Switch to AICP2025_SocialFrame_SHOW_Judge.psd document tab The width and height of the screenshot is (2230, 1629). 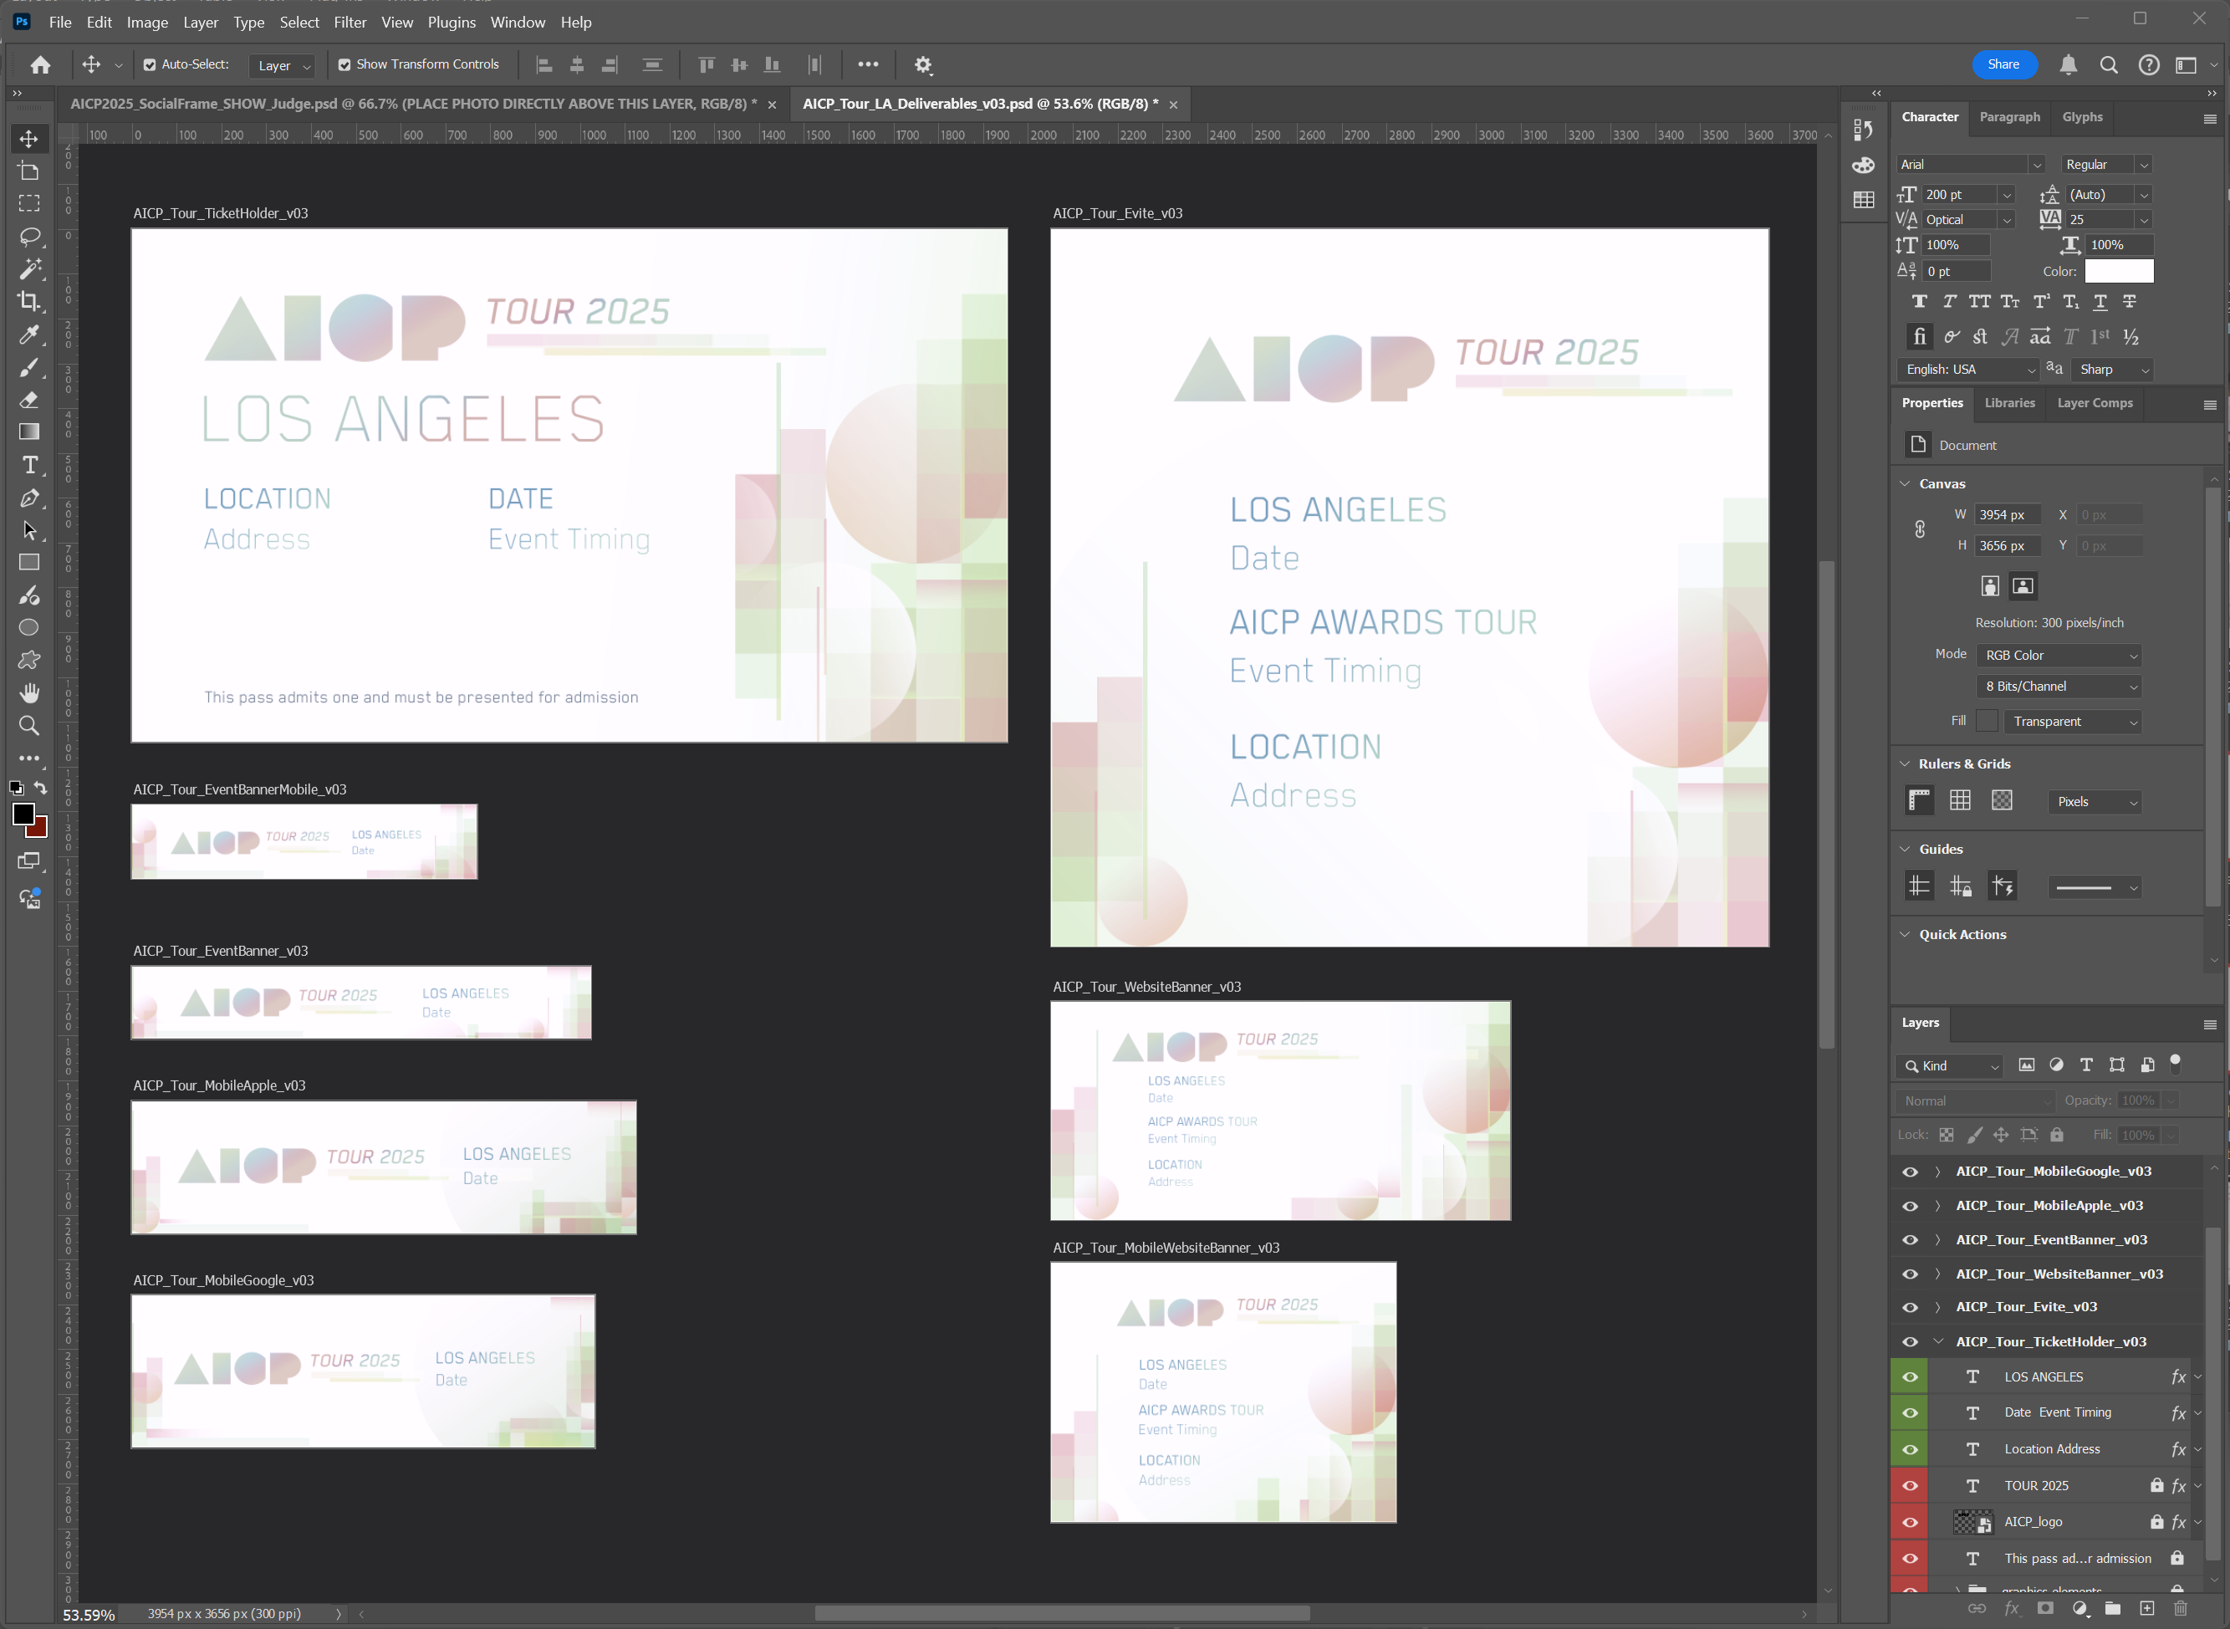(413, 104)
